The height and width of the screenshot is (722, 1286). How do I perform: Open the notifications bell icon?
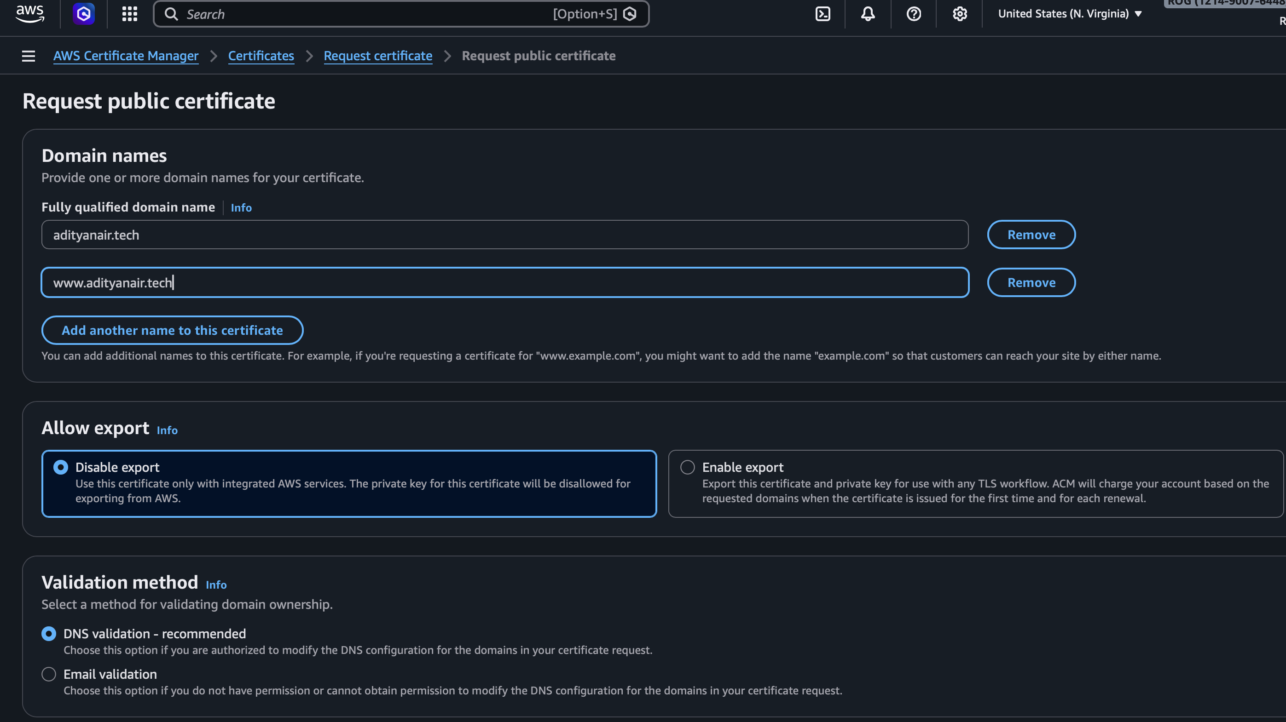coord(868,13)
